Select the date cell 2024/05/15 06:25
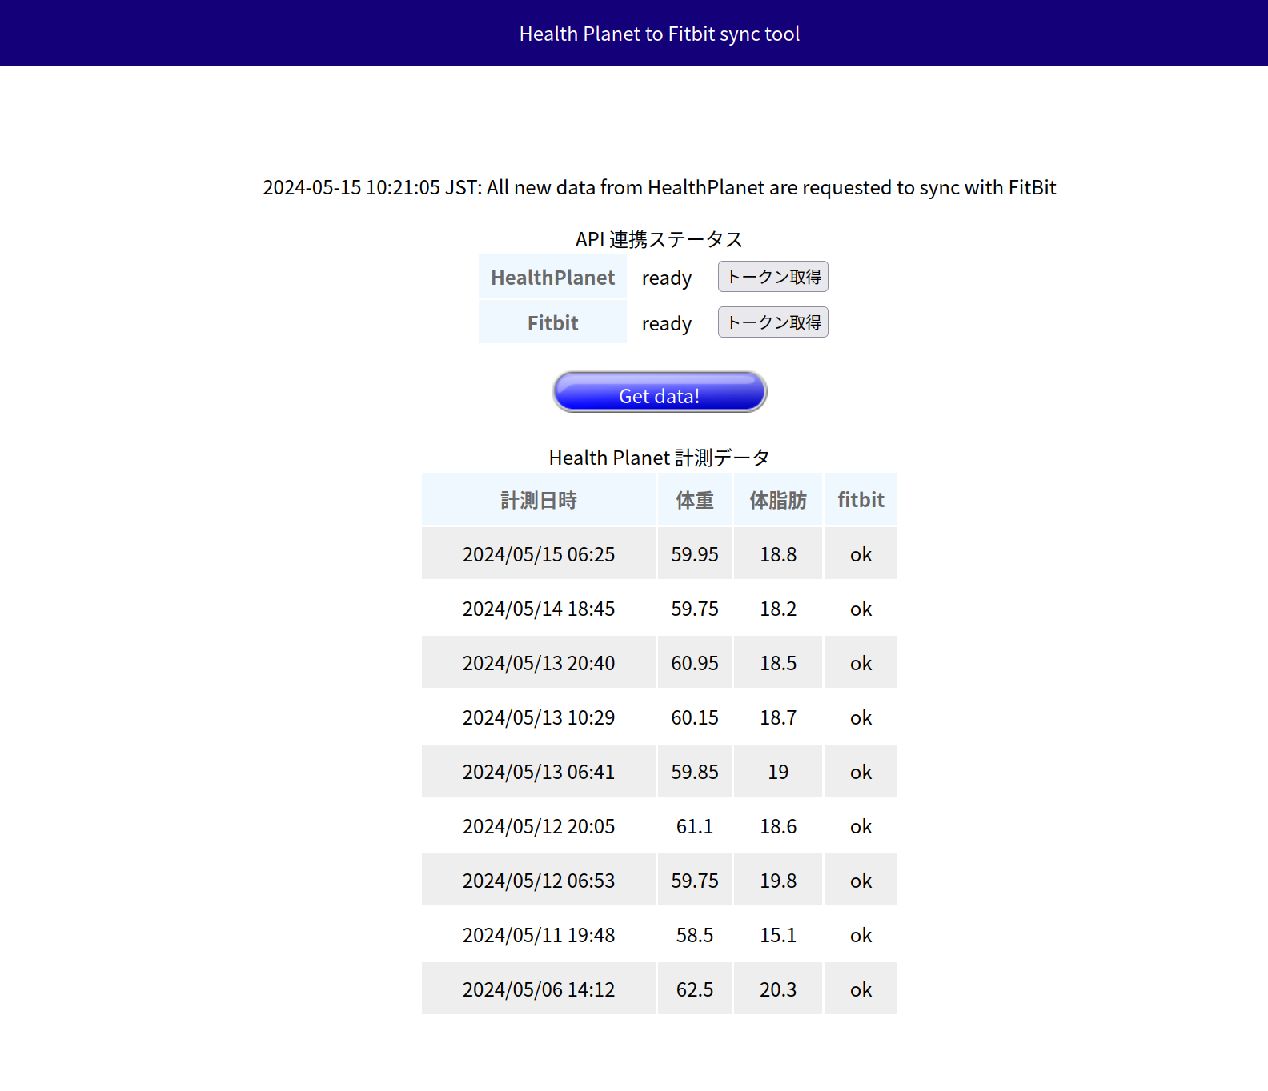The width and height of the screenshot is (1268, 1091). [x=539, y=553]
